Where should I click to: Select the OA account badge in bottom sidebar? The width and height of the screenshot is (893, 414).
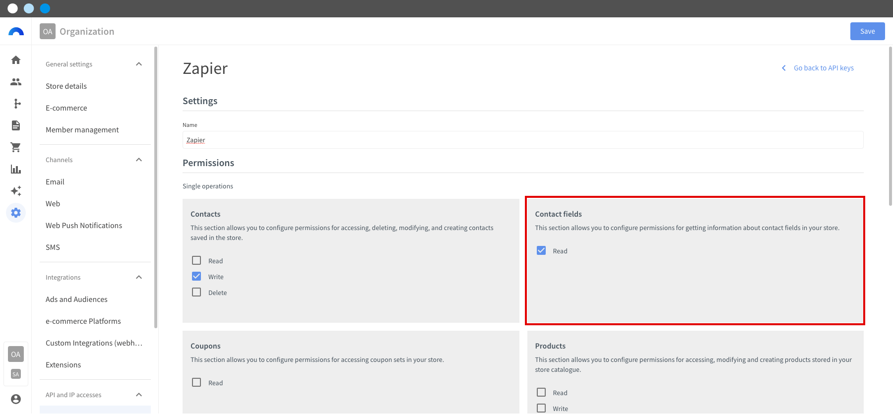pos(16,354)
